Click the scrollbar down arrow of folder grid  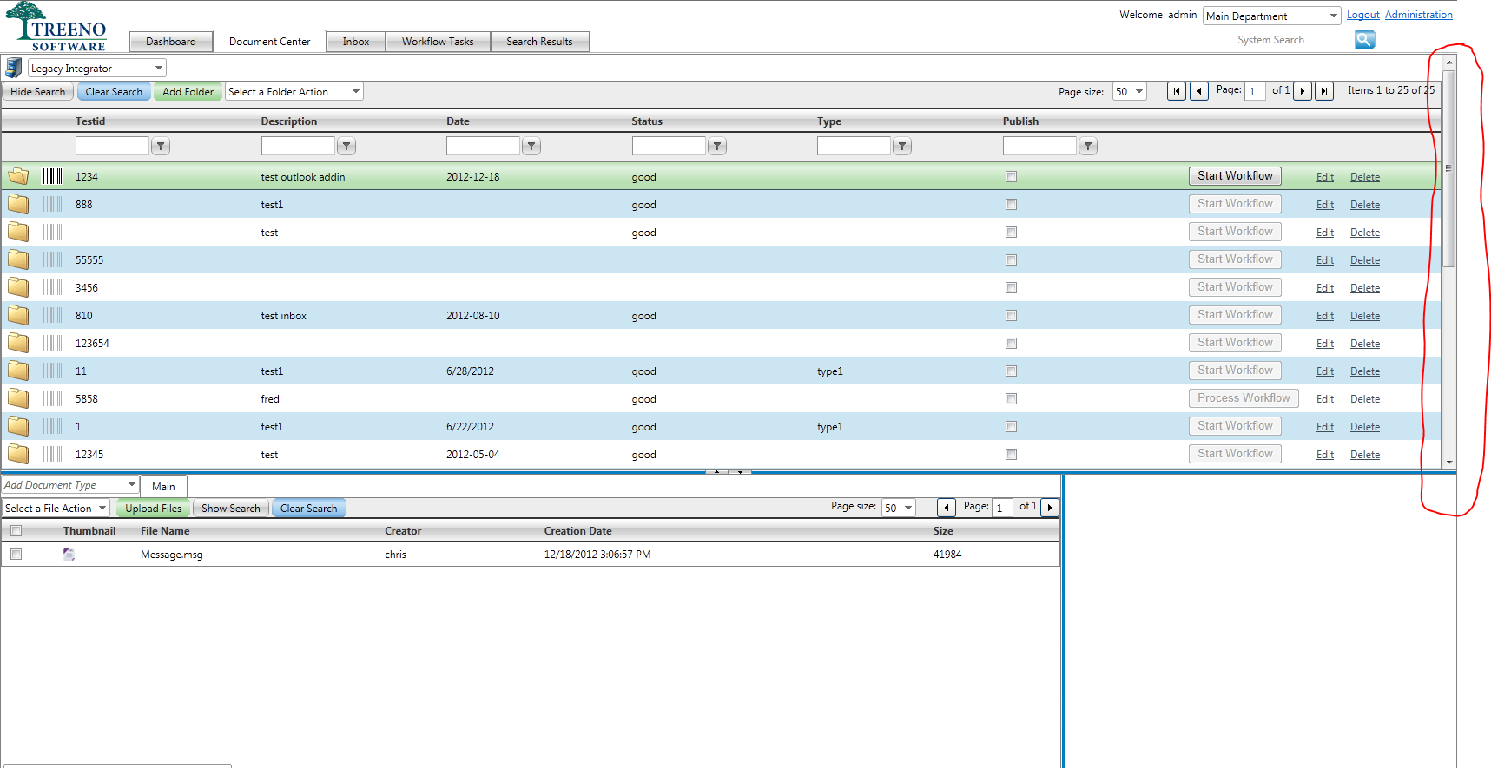click(1449, 463)
